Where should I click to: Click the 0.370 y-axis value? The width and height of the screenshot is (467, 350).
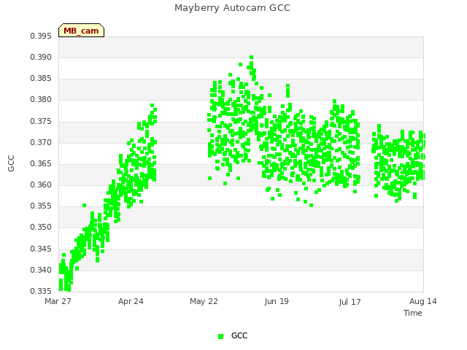[x=41, y=143]
